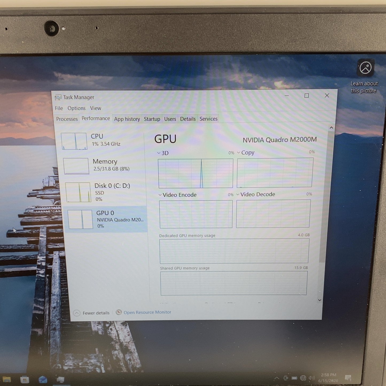Open the Startup tab

(152, 119)
